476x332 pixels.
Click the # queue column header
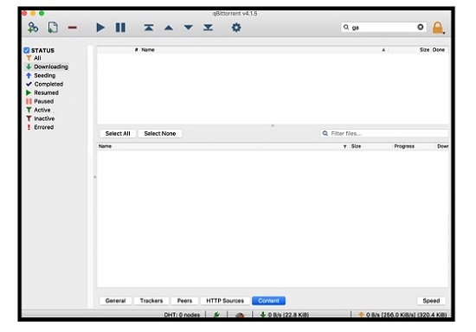pyautogui.click(x=136, y=50)
